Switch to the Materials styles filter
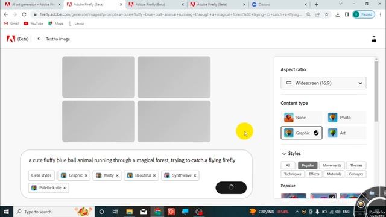The width and height of the screenshot is (386, 217). click(x=334, y=174)
